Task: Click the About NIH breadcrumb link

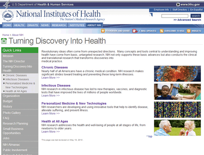Action: 18,35
